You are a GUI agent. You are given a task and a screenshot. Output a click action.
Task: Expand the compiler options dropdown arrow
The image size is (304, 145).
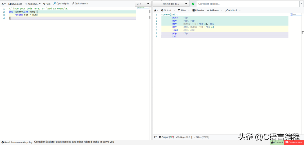(x=302, y=4)
